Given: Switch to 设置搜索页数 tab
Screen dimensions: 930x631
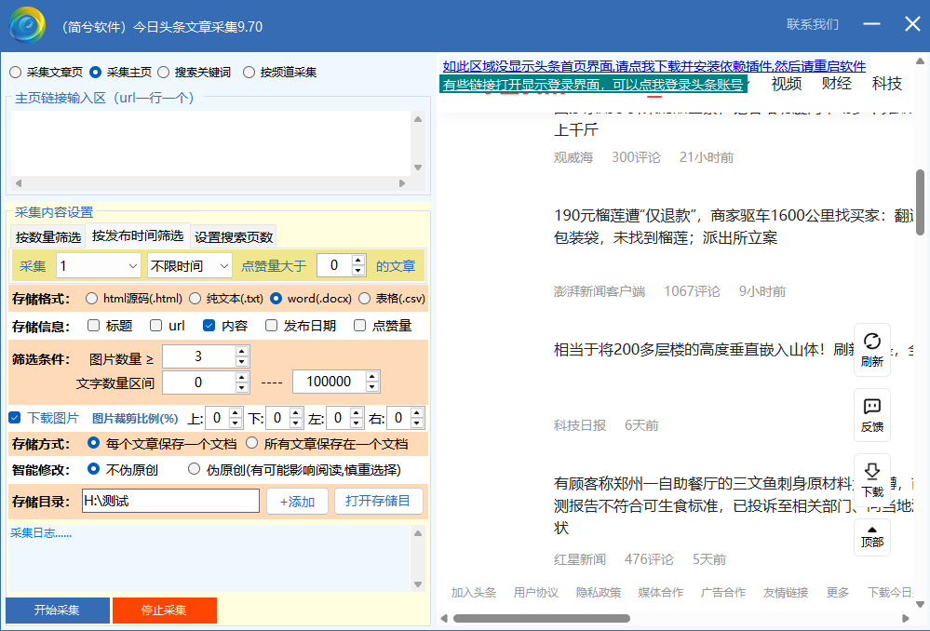Looking at the screenshot, I should click(x=234, y=237).
